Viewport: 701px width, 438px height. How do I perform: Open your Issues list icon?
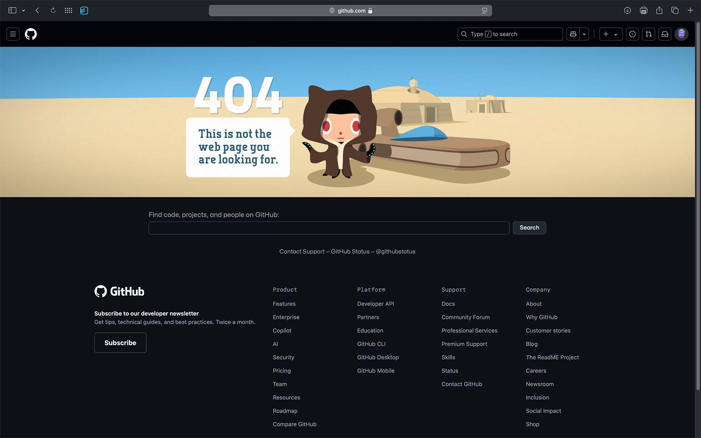(x=632, y=34)
